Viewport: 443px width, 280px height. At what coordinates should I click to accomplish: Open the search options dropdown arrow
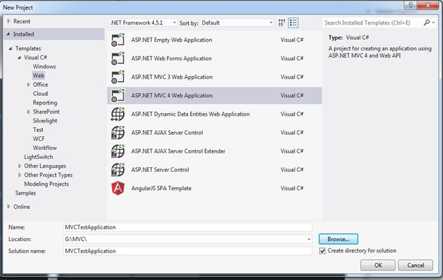[x=433, y=23]
